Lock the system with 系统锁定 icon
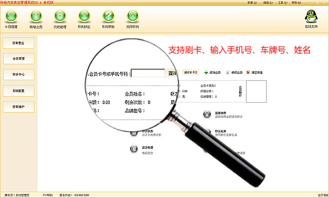Viewport: 329px width, 198px height. [x=84, y=16]
